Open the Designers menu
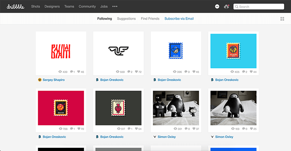 pos(52,7)
